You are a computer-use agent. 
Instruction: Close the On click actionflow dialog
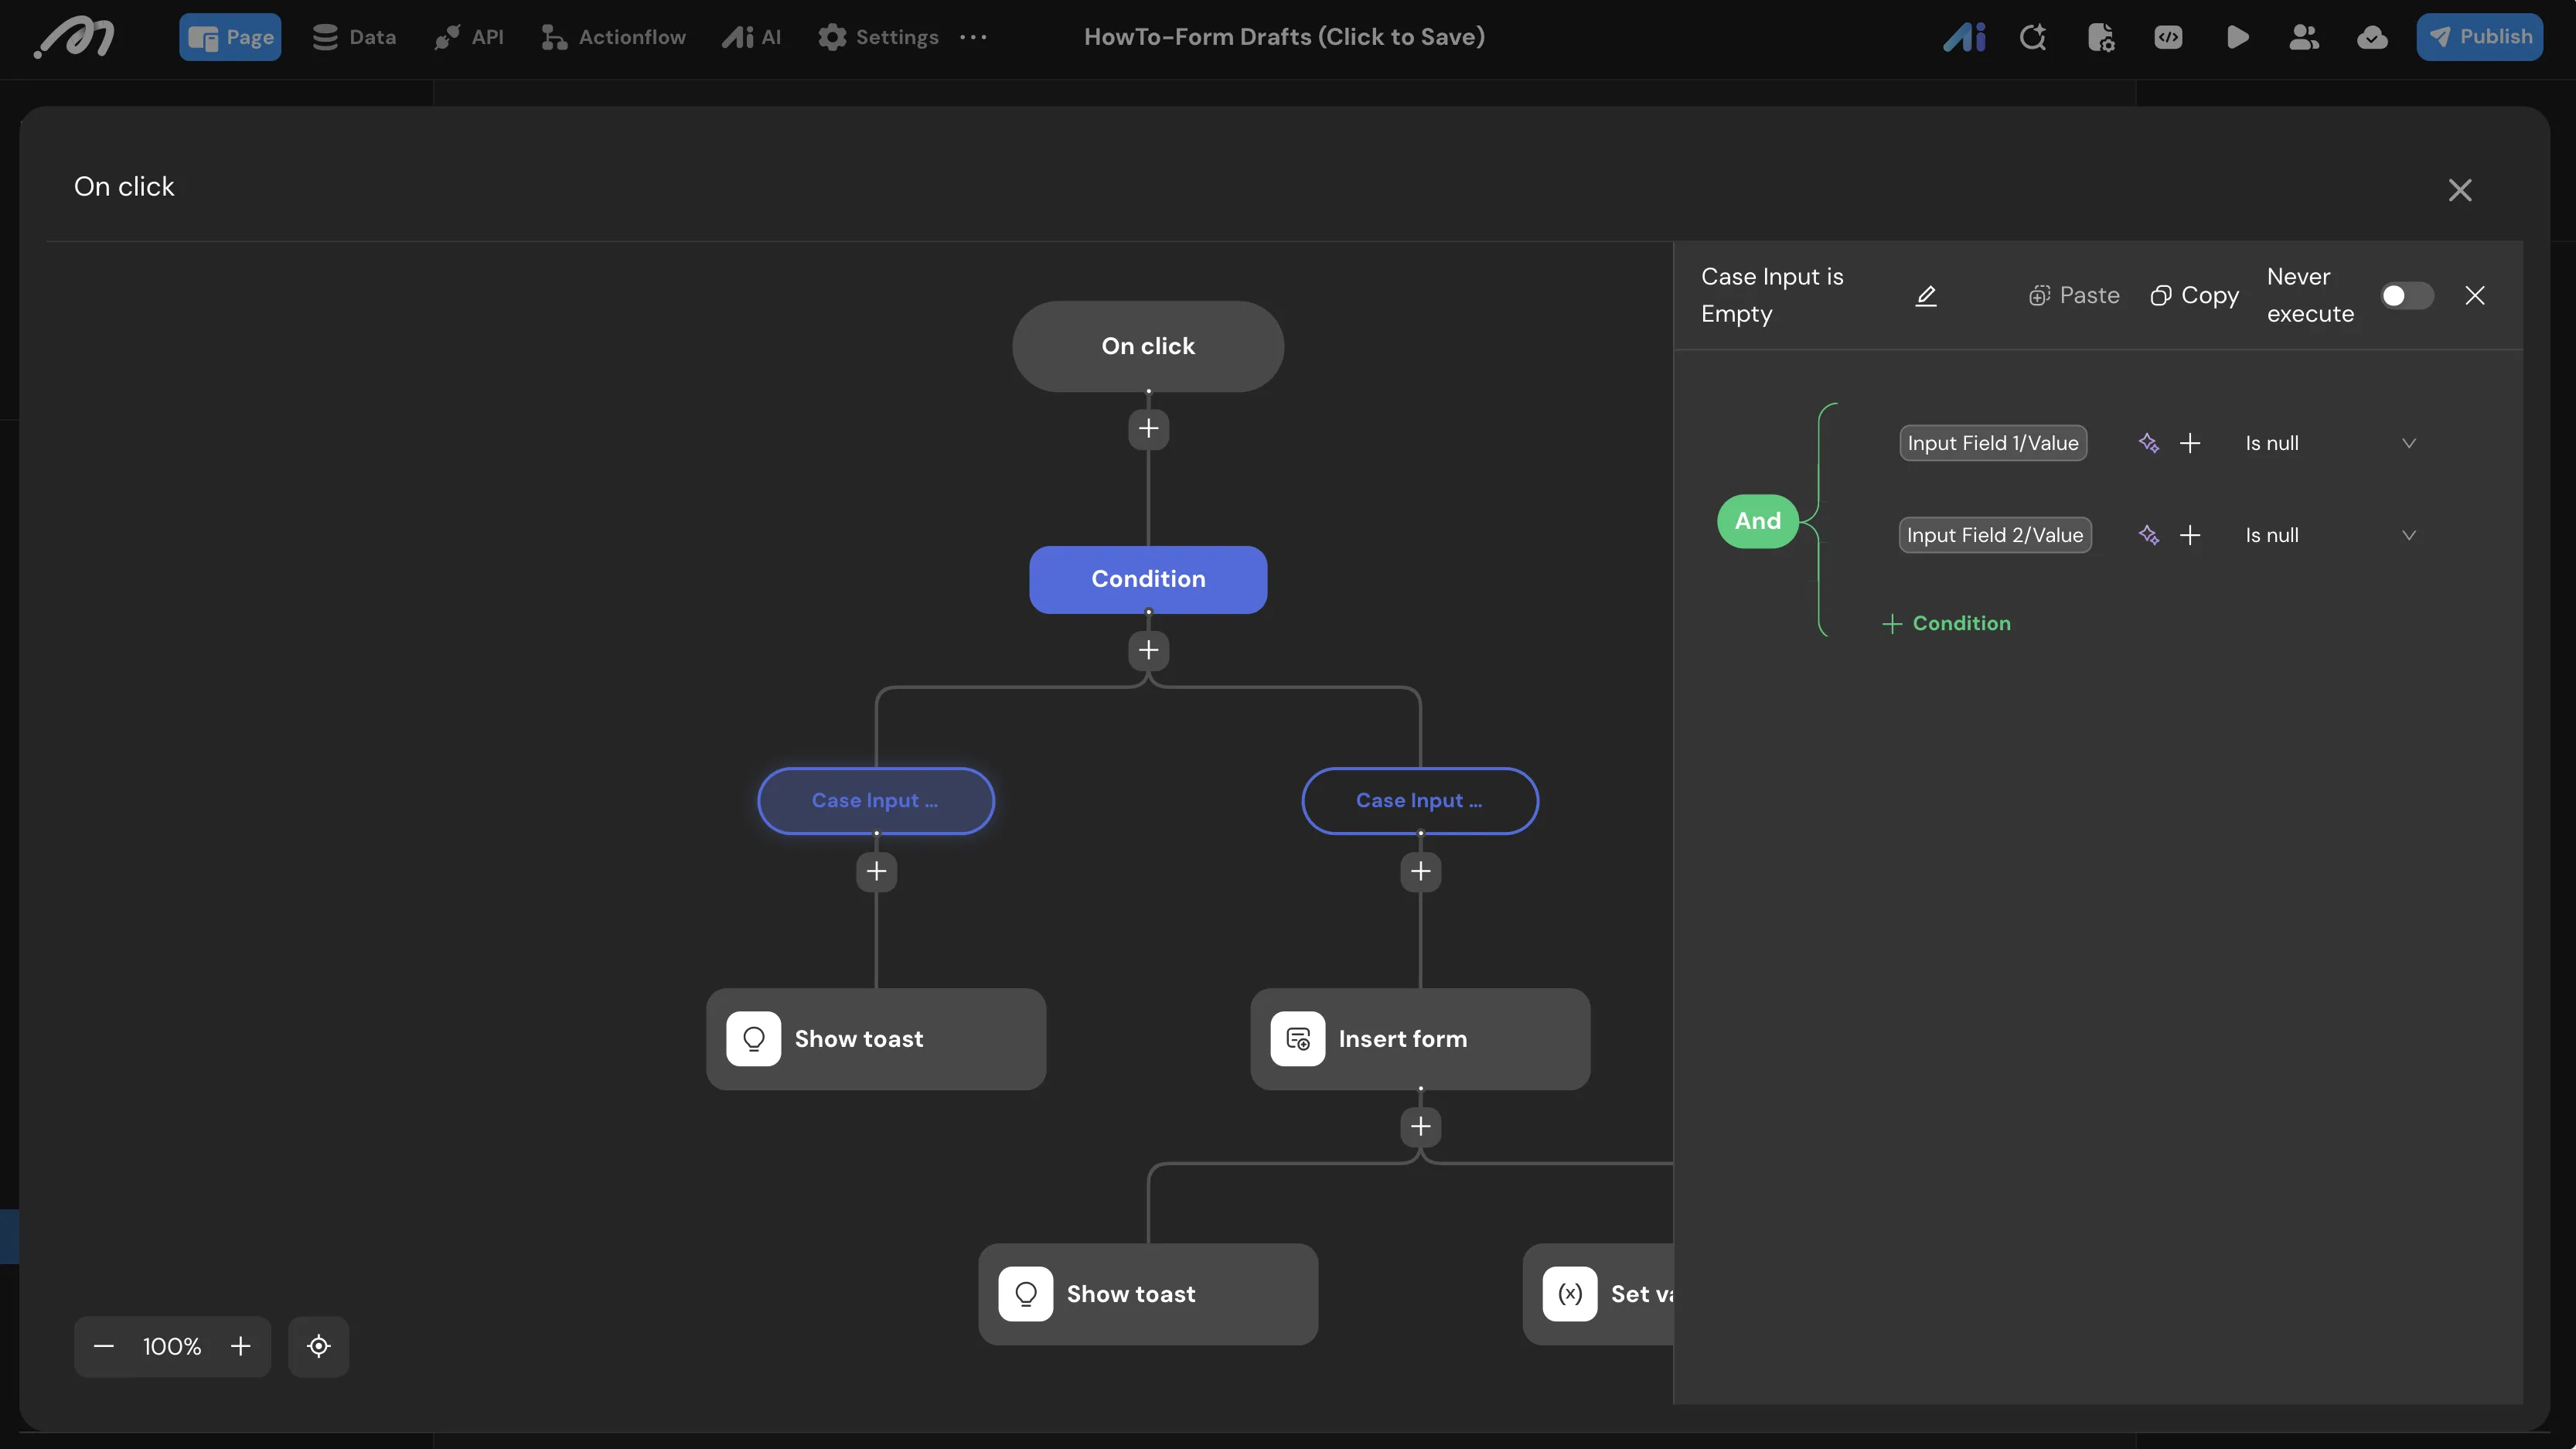click(2460, 190)
